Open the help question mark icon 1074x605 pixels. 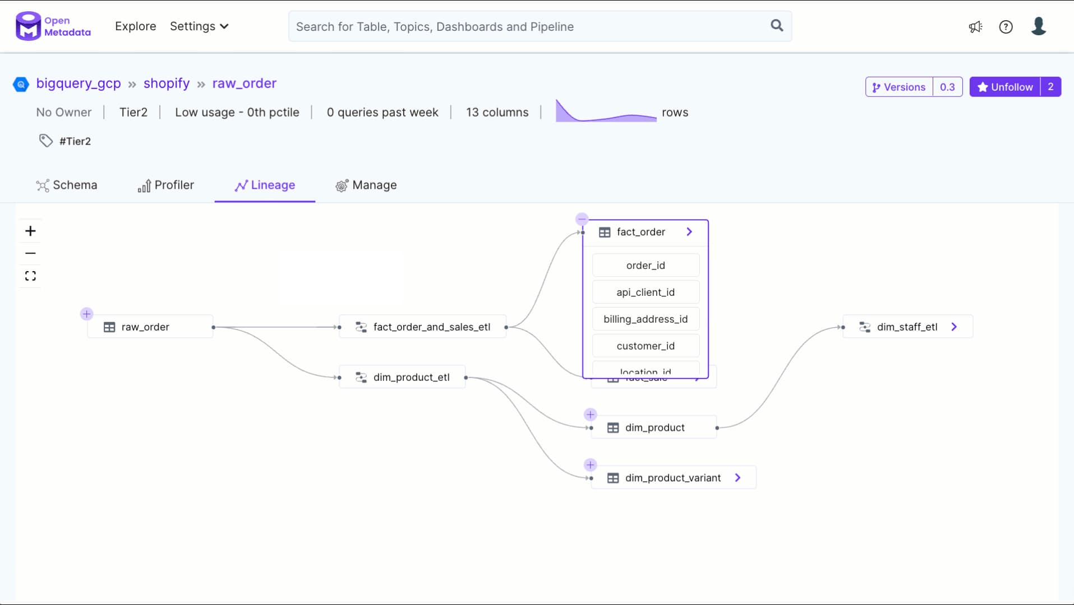click(1006, 26)
